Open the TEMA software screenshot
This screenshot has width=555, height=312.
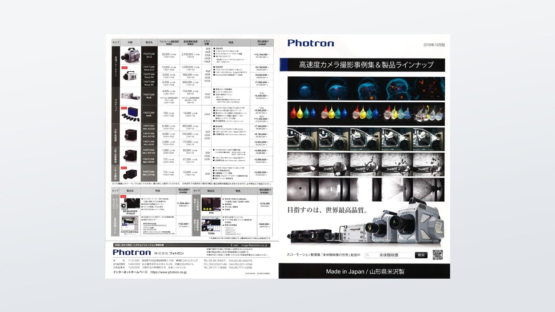point(211,223)
